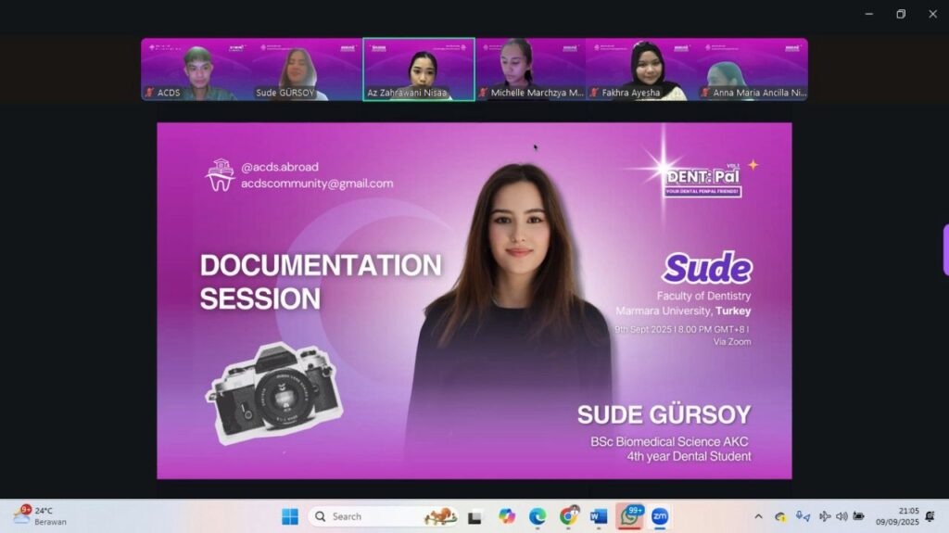Open the weather widget showing 24°C
Image resolution: width=949 pixels, height=533 pixels.
pyautogui.click(x=40, y=516)
